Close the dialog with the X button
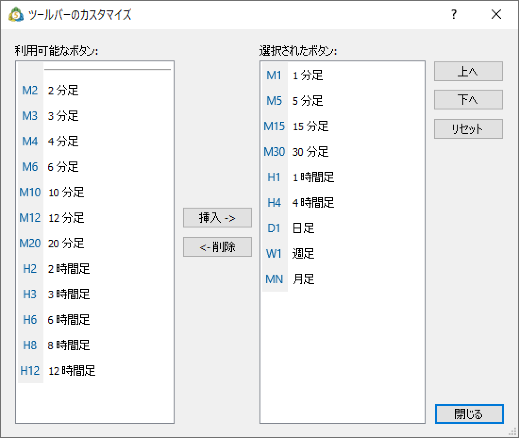The image size is (519, 438). click(x=496, y=15)
